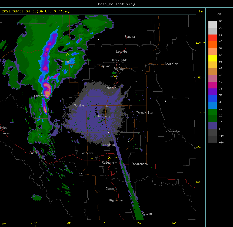Viewport: 233px width, 227px height.
Task: Click the white plus marker west of Drumheller
Action: [x=165, y=101]
